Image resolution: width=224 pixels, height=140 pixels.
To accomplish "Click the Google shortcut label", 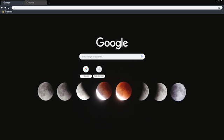I will 86,76.
